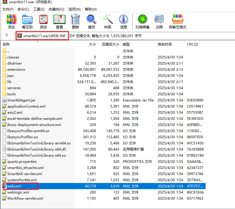Viewport: 235px width, 209px height.
Task: Open the 查看 (View) book icon
Action: 59,19
